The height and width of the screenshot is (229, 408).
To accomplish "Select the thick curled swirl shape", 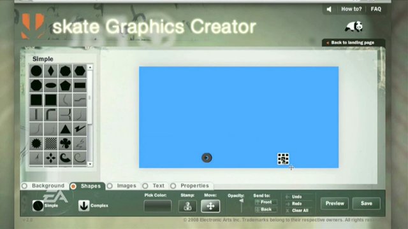I will click(65, 158).
